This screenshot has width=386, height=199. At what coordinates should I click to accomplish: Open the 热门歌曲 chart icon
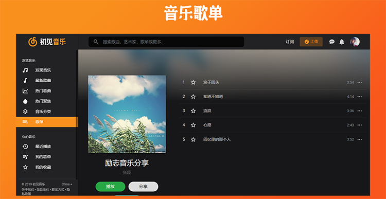[25, 91]
